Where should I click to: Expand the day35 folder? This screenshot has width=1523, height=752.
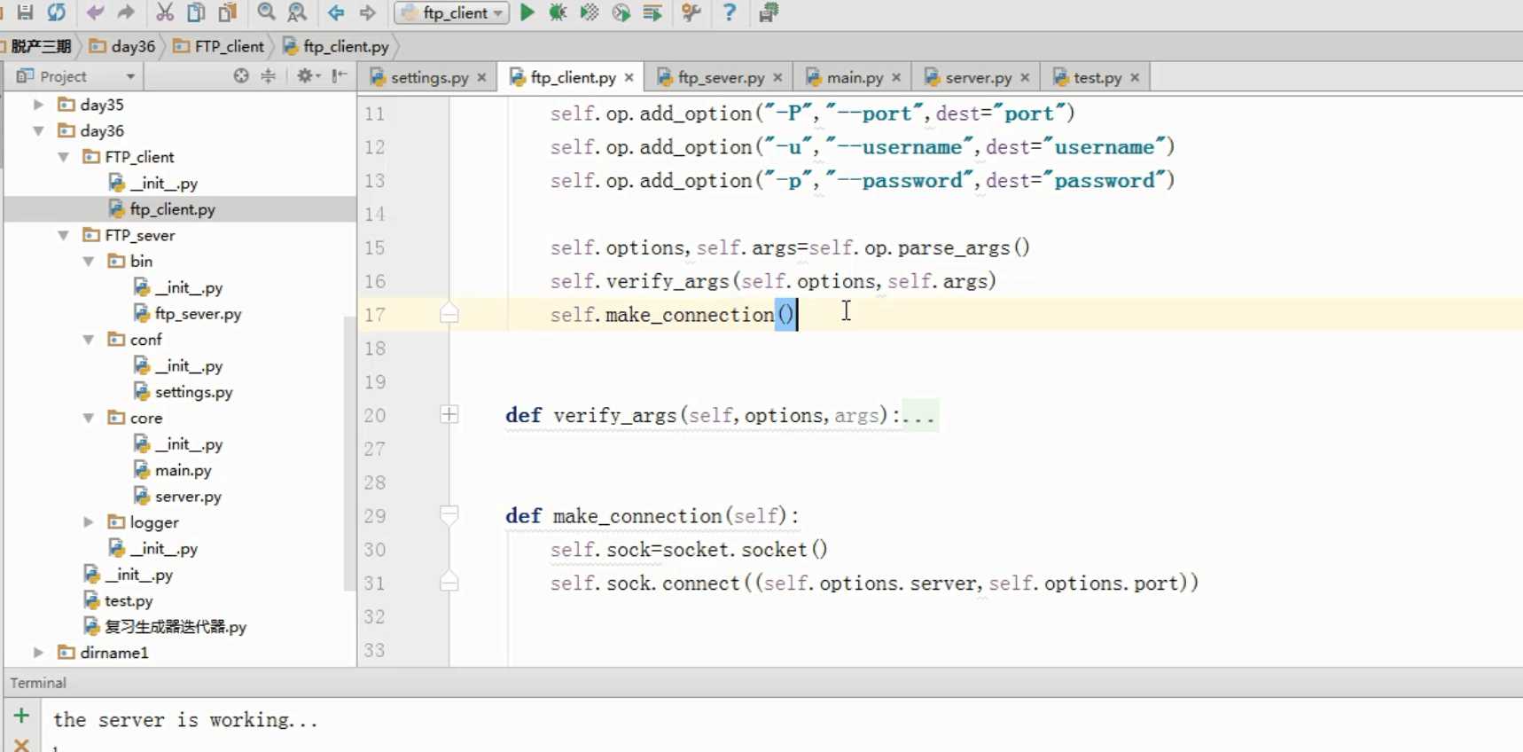(38, 105)
